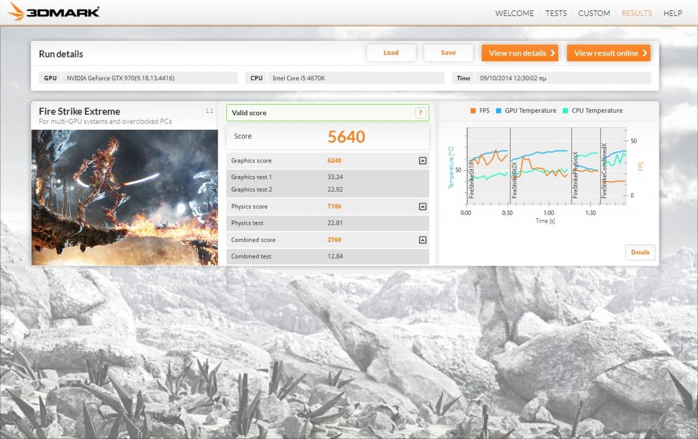The width and height of the screenshot is (698, 439).
Task: Click the FireStrikeGt2X chart marker label
Action: point(514,179)
